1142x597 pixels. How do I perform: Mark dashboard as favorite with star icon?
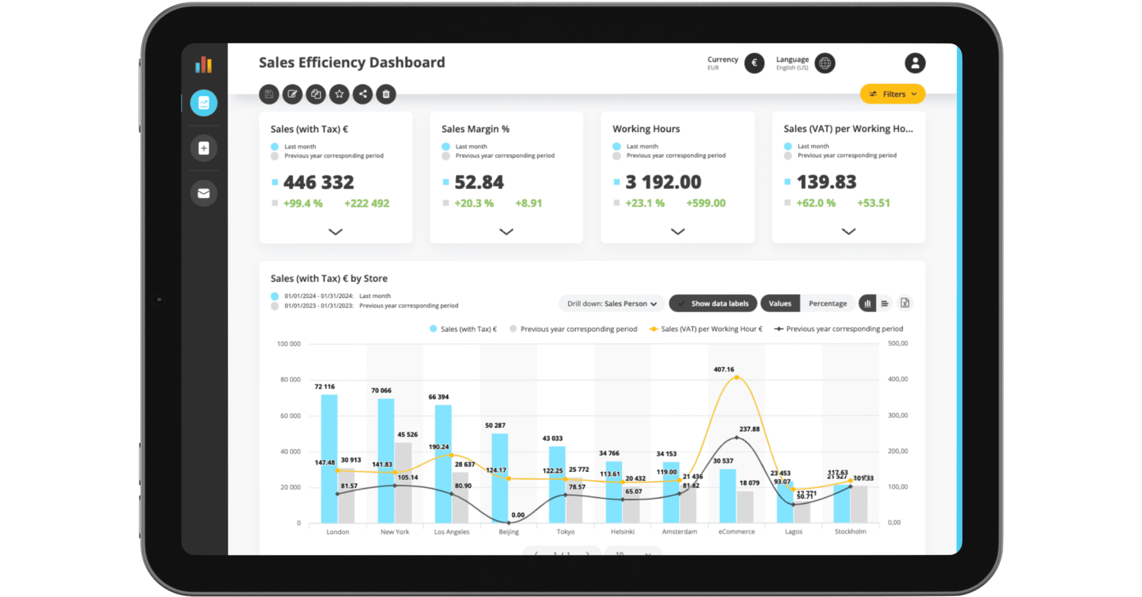[x=340, y=94]
